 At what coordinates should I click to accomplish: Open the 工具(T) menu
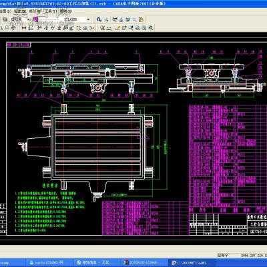point(51,11)
